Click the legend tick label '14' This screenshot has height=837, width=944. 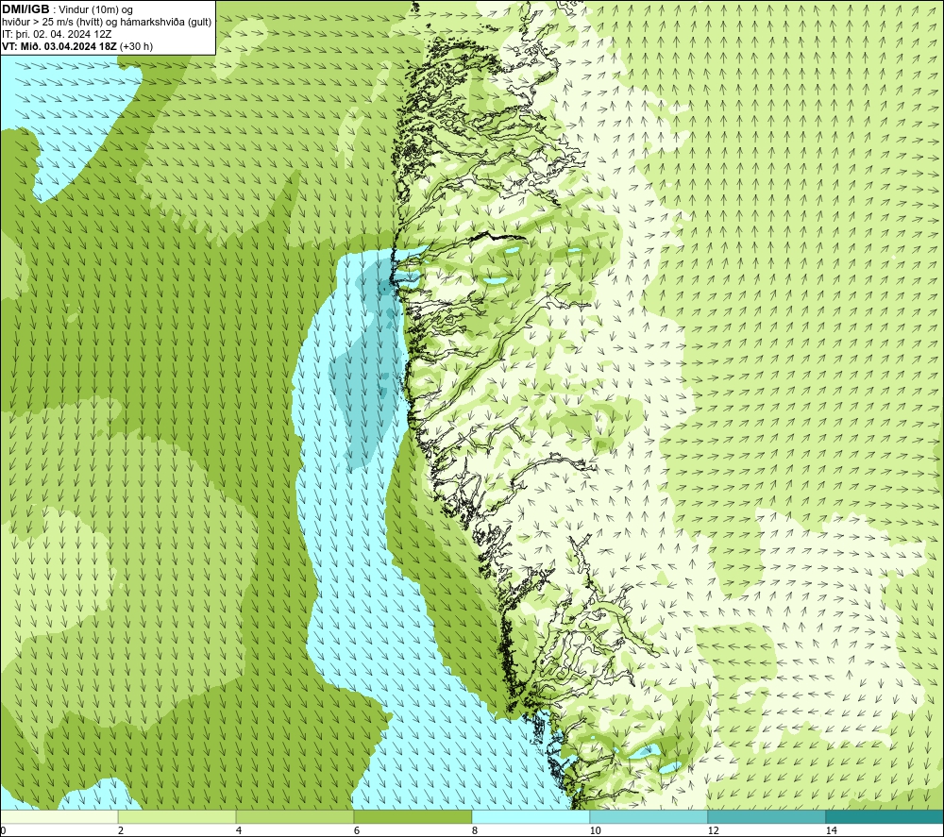tap(832, 831)
